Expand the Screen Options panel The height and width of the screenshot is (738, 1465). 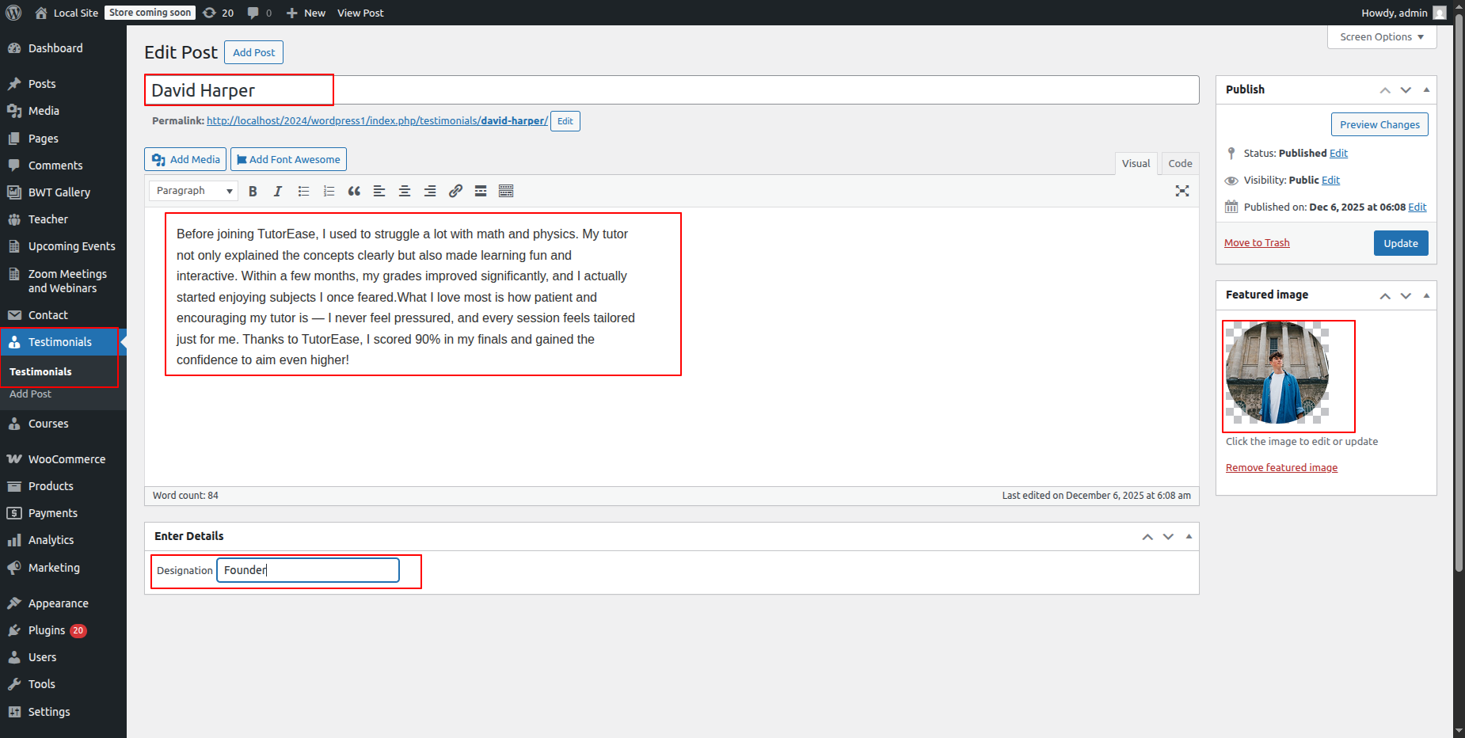point(1381,37)
